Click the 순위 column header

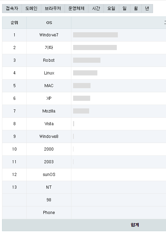pyautogui.click(x=14, y=23)
